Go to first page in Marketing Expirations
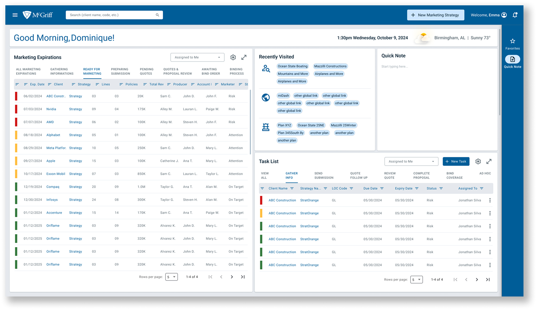537x310 pixels. pyautogui.click(x=210, y=277)
